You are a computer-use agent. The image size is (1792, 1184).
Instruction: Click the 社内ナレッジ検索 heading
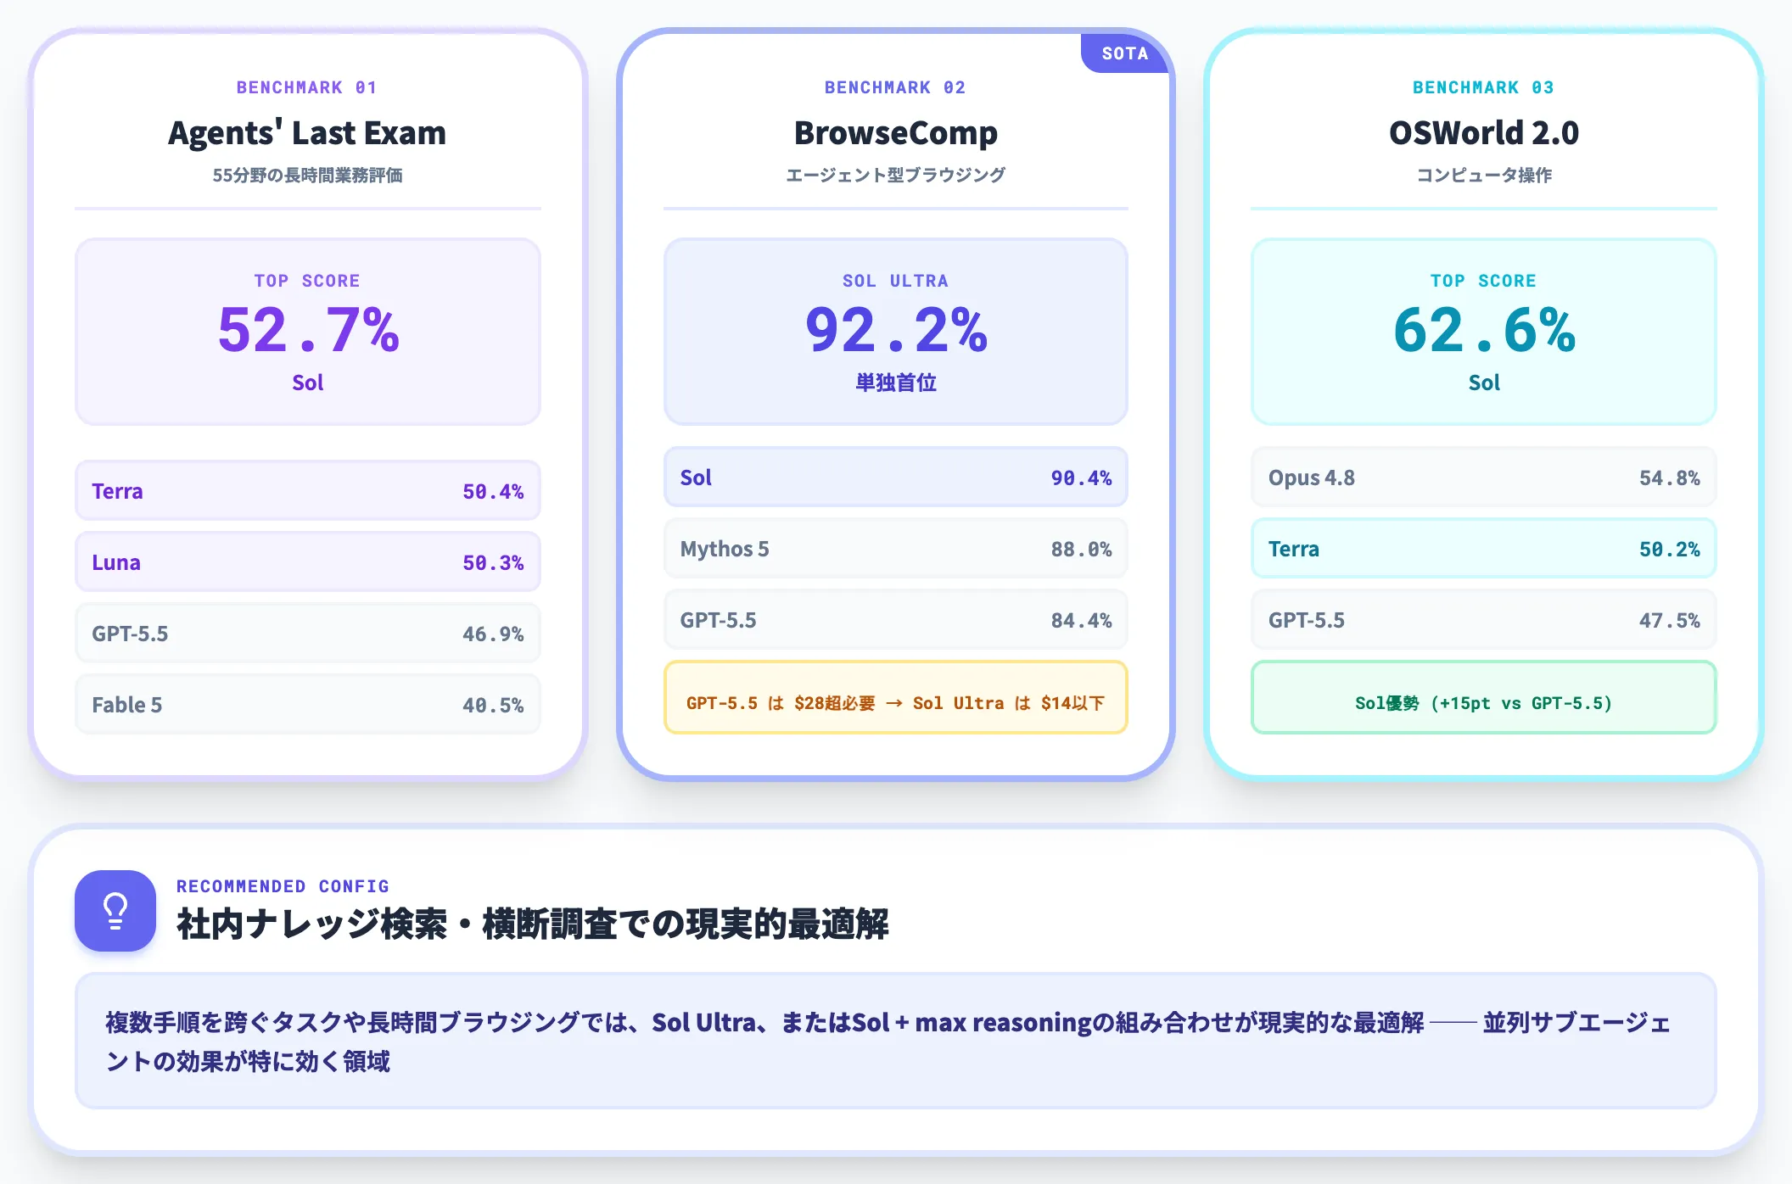[x=533, y=924]
